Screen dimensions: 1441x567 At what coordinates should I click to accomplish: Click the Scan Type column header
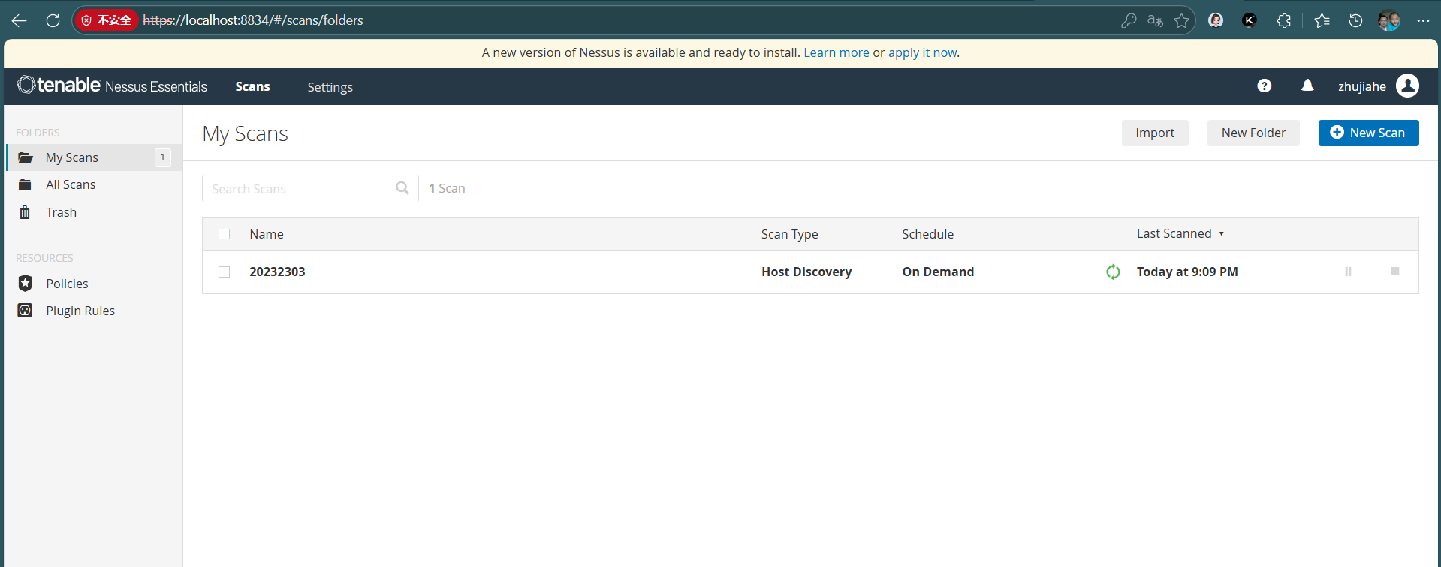(789, 234)
